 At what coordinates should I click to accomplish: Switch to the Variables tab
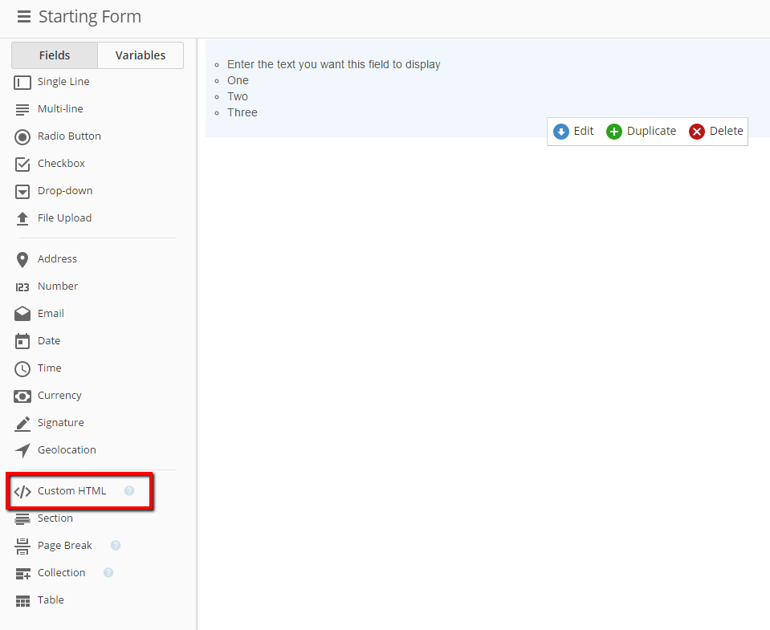coord(141,55)
